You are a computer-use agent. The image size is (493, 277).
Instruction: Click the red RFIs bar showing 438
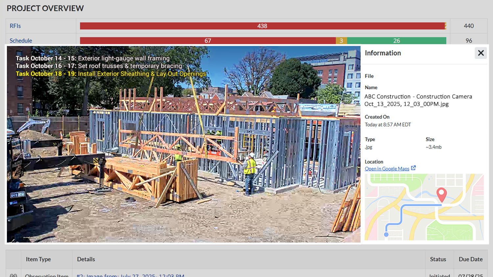coord(262,26)
